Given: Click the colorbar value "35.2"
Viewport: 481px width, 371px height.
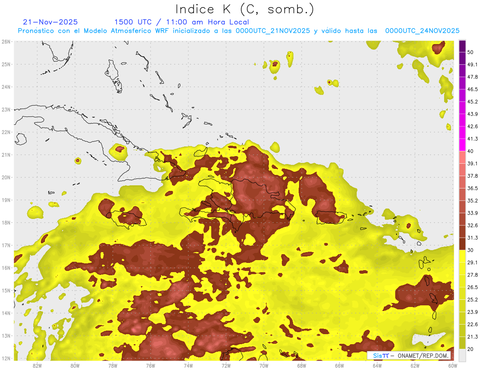Looking at the screenshot, I should click(473, 201).
